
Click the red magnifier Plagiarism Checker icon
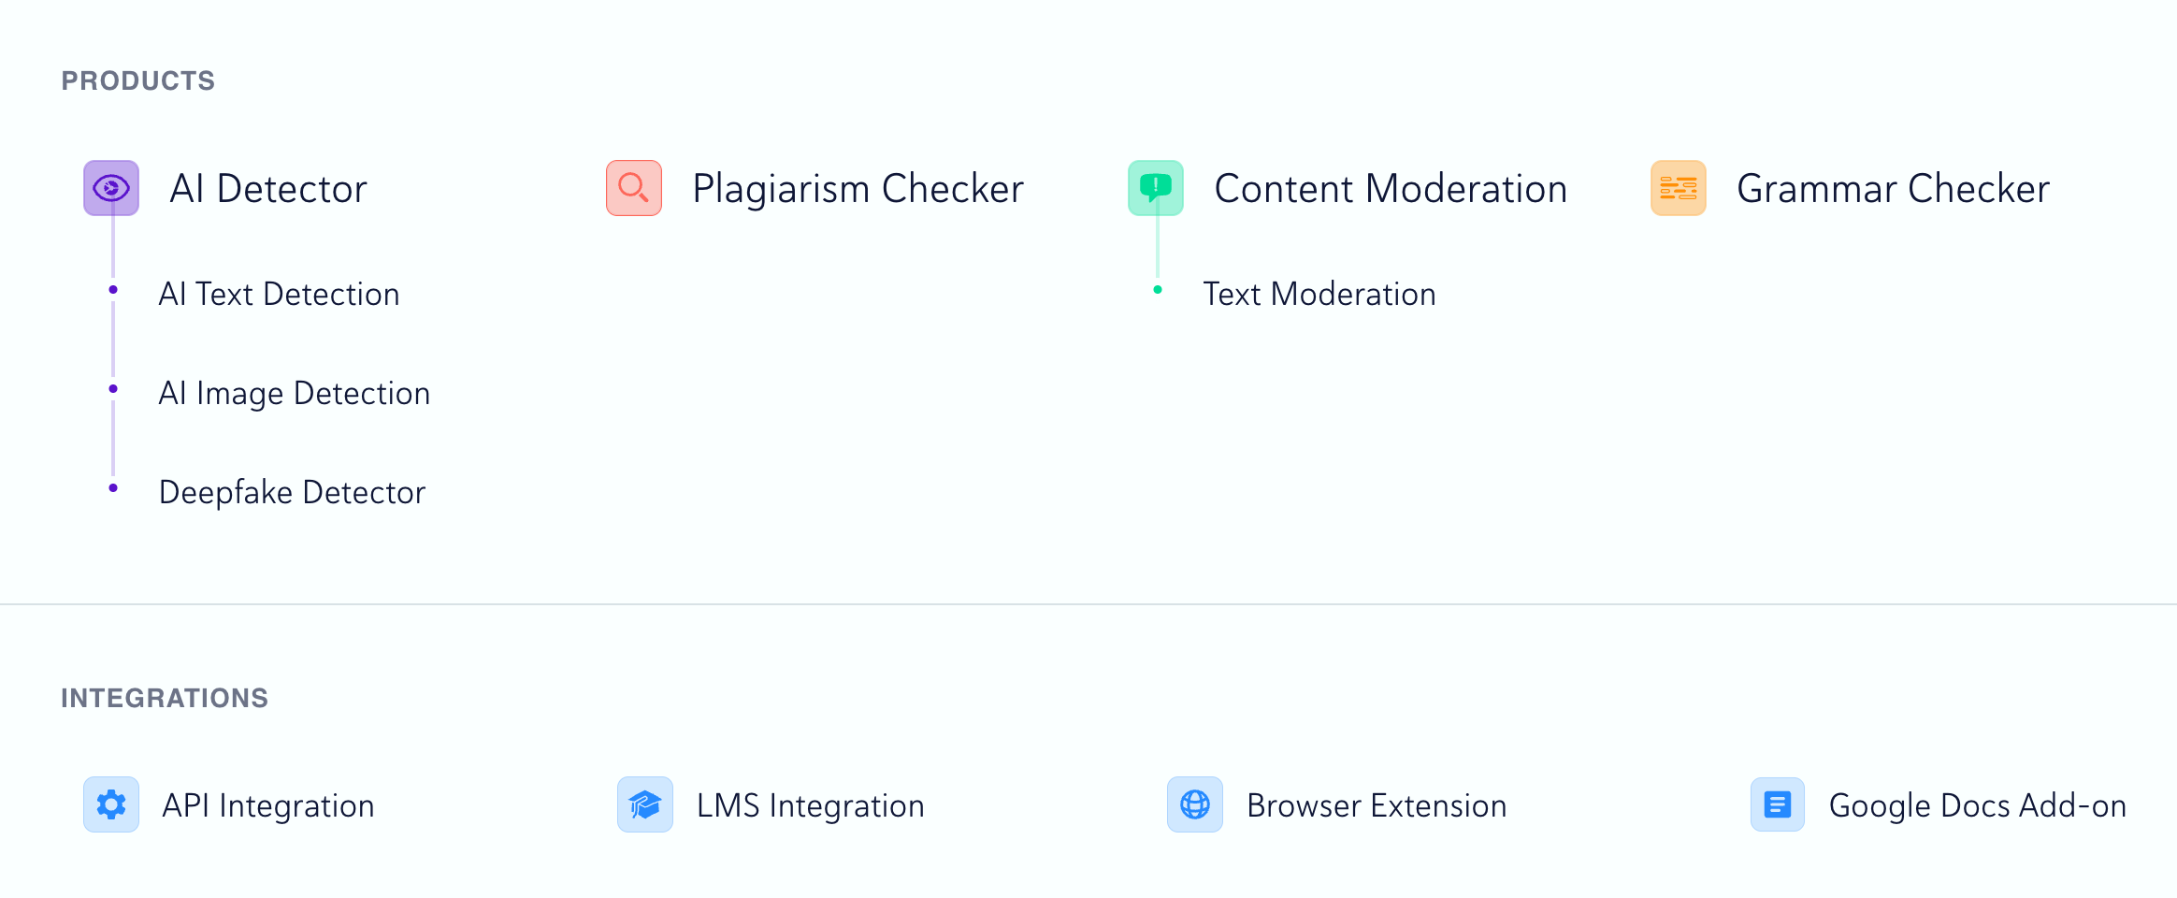(634, 188)
